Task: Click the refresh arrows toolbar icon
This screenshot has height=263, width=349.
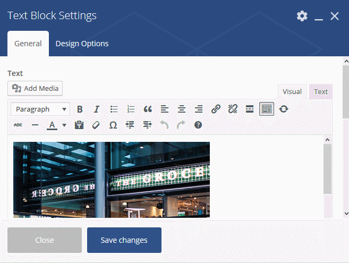Action: click(284, 109)
